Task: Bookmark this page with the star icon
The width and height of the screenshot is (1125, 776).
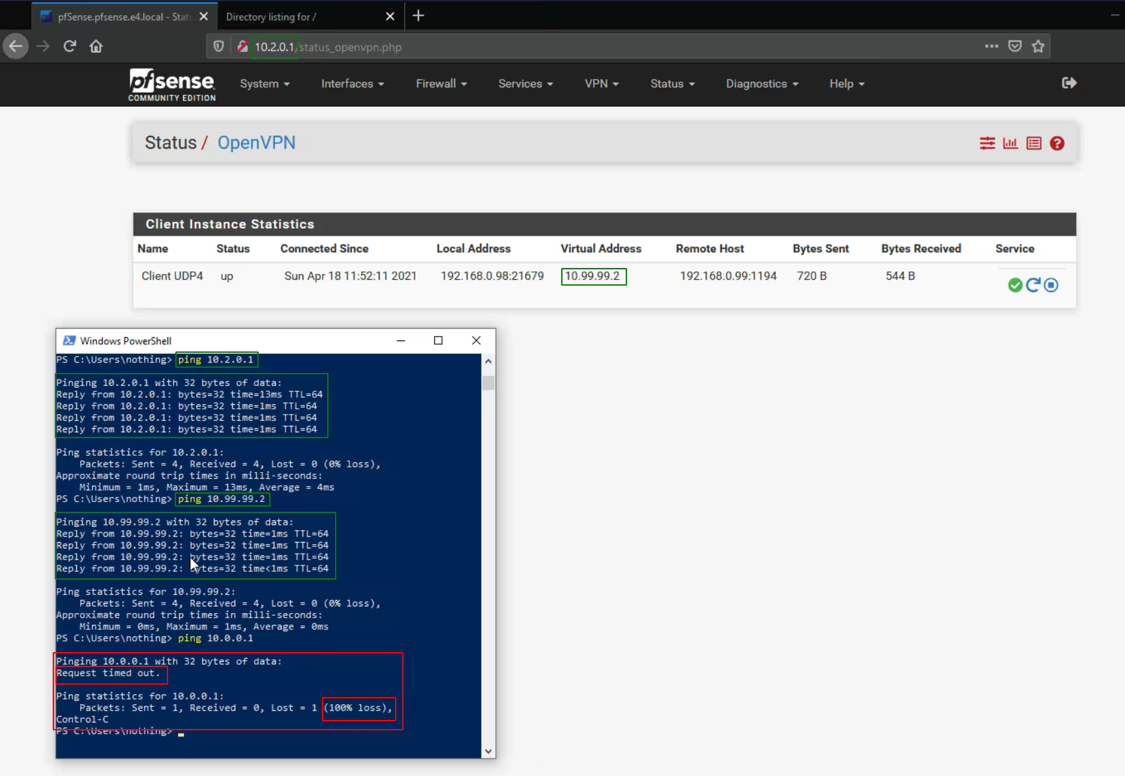Action: [x=1038, y=46]
